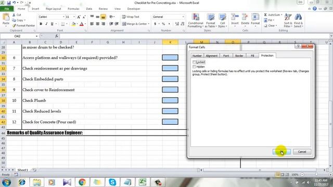Select bottom align in the ribbon
This screenshot has width=333, height=187.
[x=103, y=17]
